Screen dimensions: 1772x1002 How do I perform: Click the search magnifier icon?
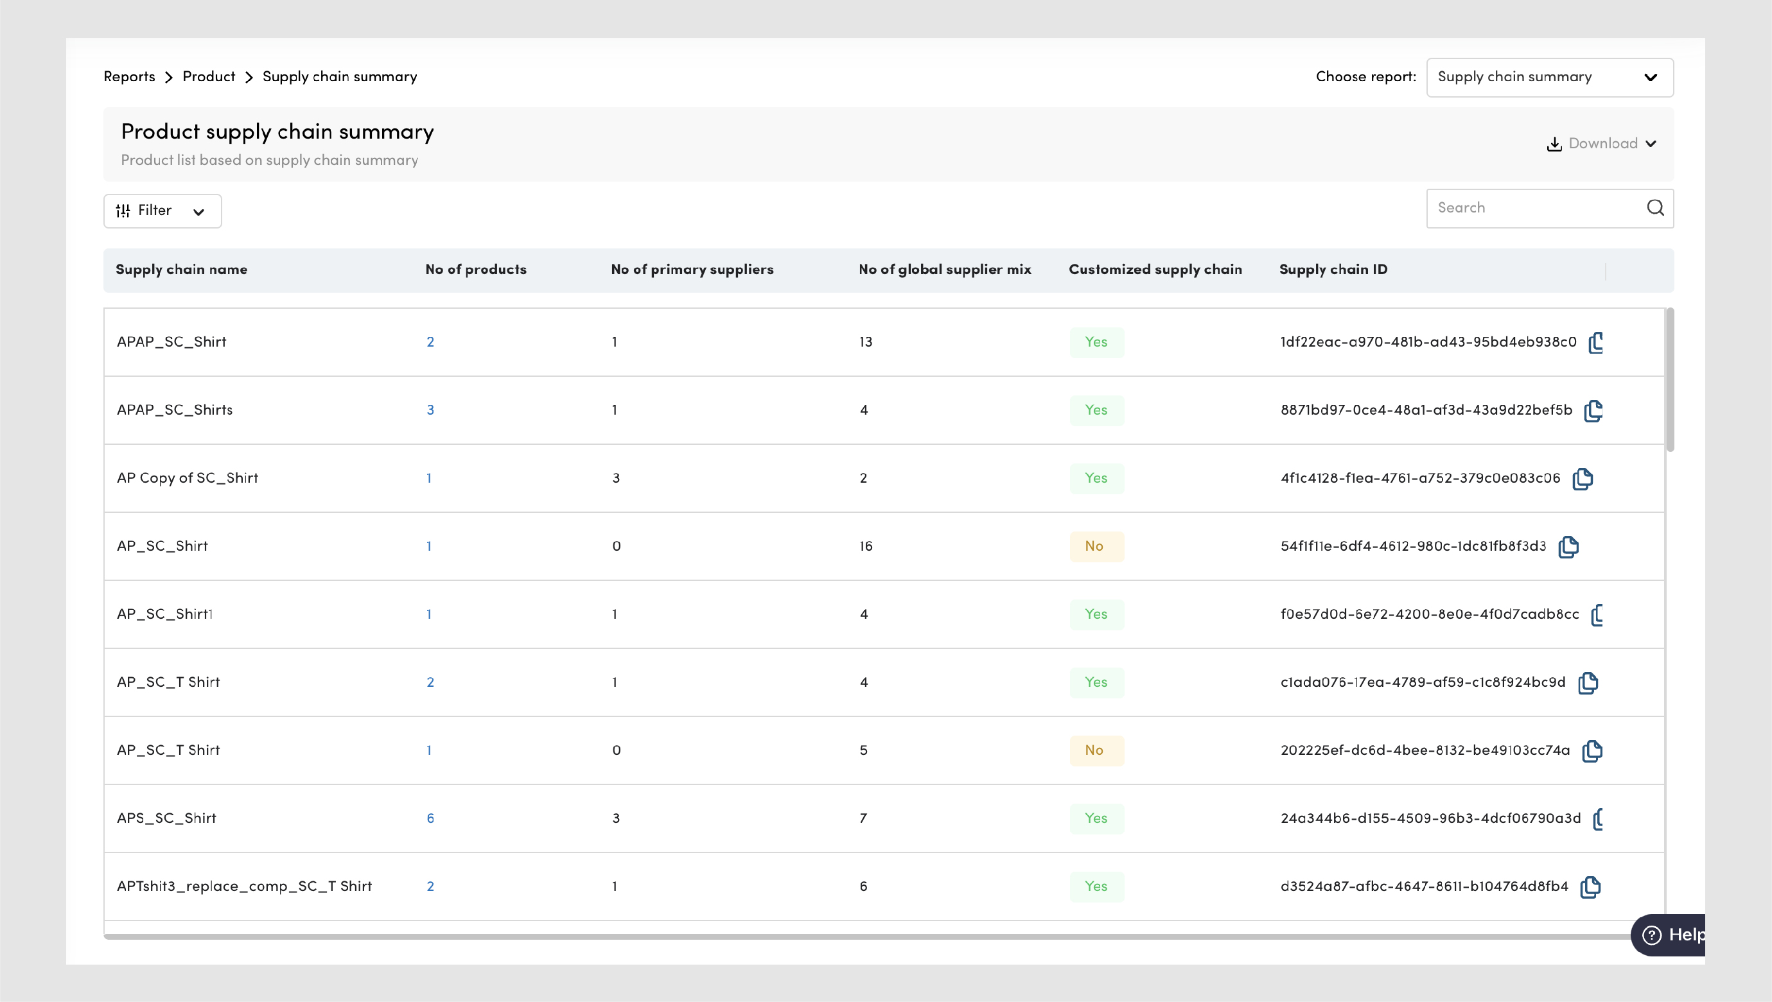[x=1655, y=208]
